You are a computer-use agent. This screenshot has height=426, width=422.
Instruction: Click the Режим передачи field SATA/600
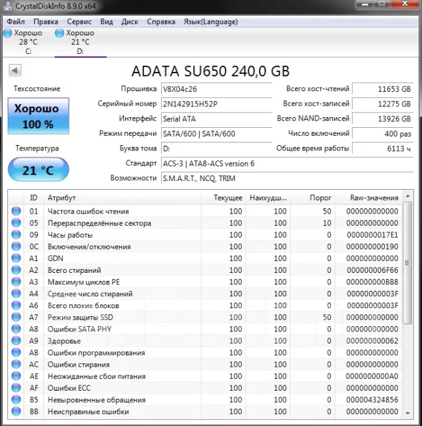[216, 134]
